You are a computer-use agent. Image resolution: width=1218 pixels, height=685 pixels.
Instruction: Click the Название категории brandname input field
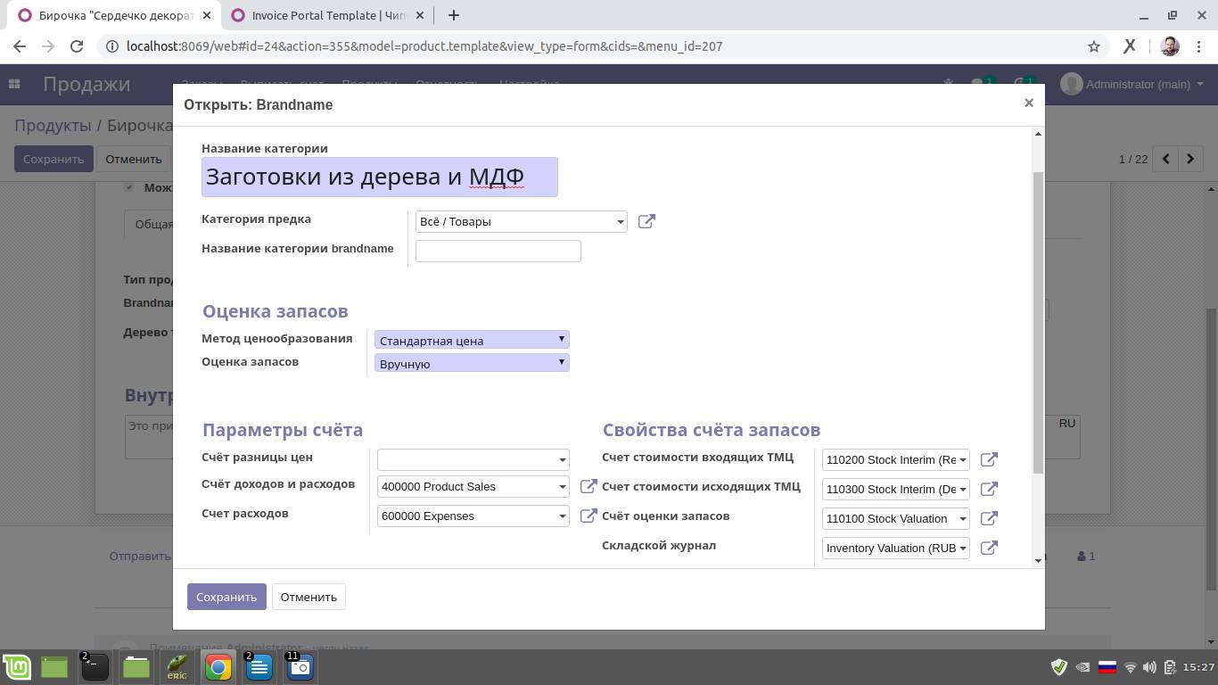(498, 251)
